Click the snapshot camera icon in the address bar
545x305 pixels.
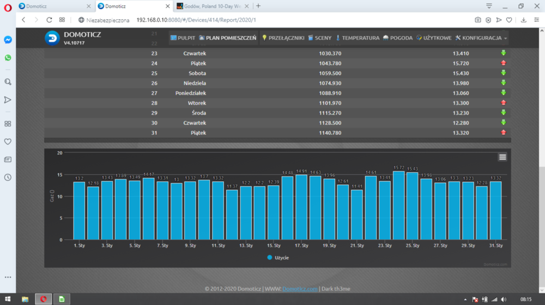coord(478,20)
